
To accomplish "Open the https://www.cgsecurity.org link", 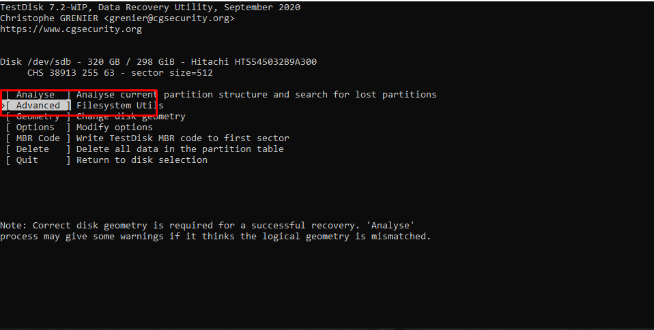I will (71, 29).
